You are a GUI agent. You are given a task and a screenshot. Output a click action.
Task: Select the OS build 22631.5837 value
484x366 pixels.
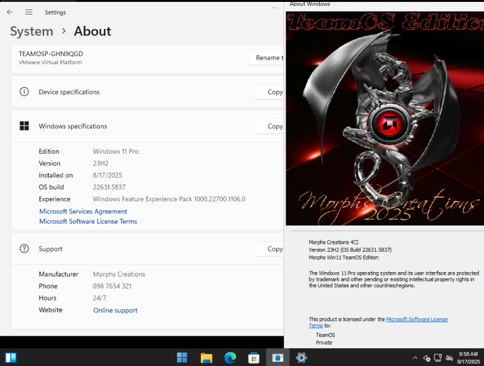110,187
